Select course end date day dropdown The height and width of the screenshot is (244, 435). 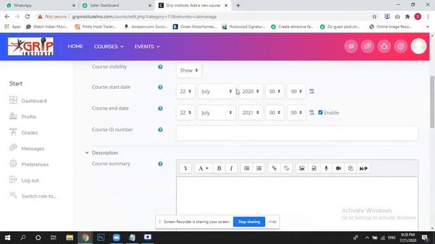186,113
